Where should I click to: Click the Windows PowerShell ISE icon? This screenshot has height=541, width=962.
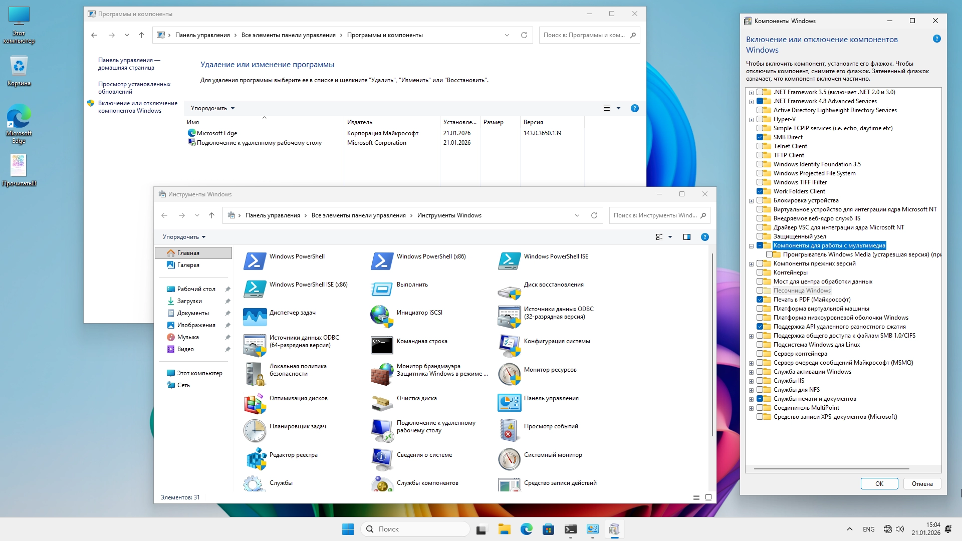(x=509, y=259)
